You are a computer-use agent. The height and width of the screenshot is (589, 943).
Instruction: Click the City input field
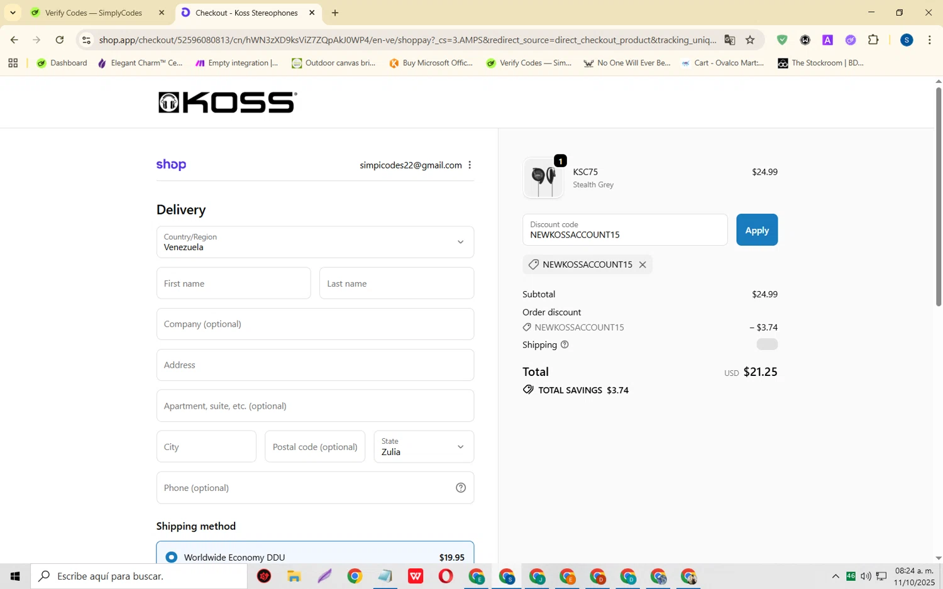(x=206, y=447)
